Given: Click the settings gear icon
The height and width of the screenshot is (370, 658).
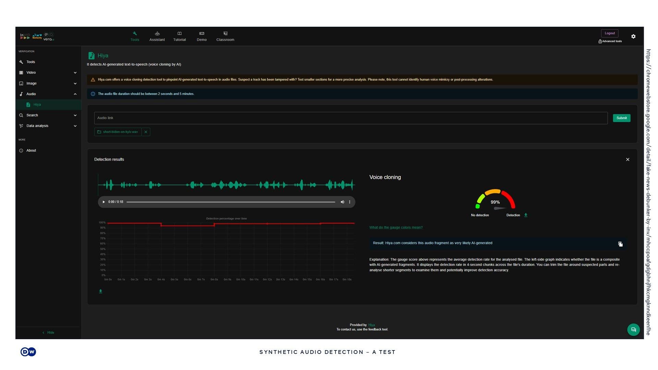Looking at the screenshot, I should point(633,36).
